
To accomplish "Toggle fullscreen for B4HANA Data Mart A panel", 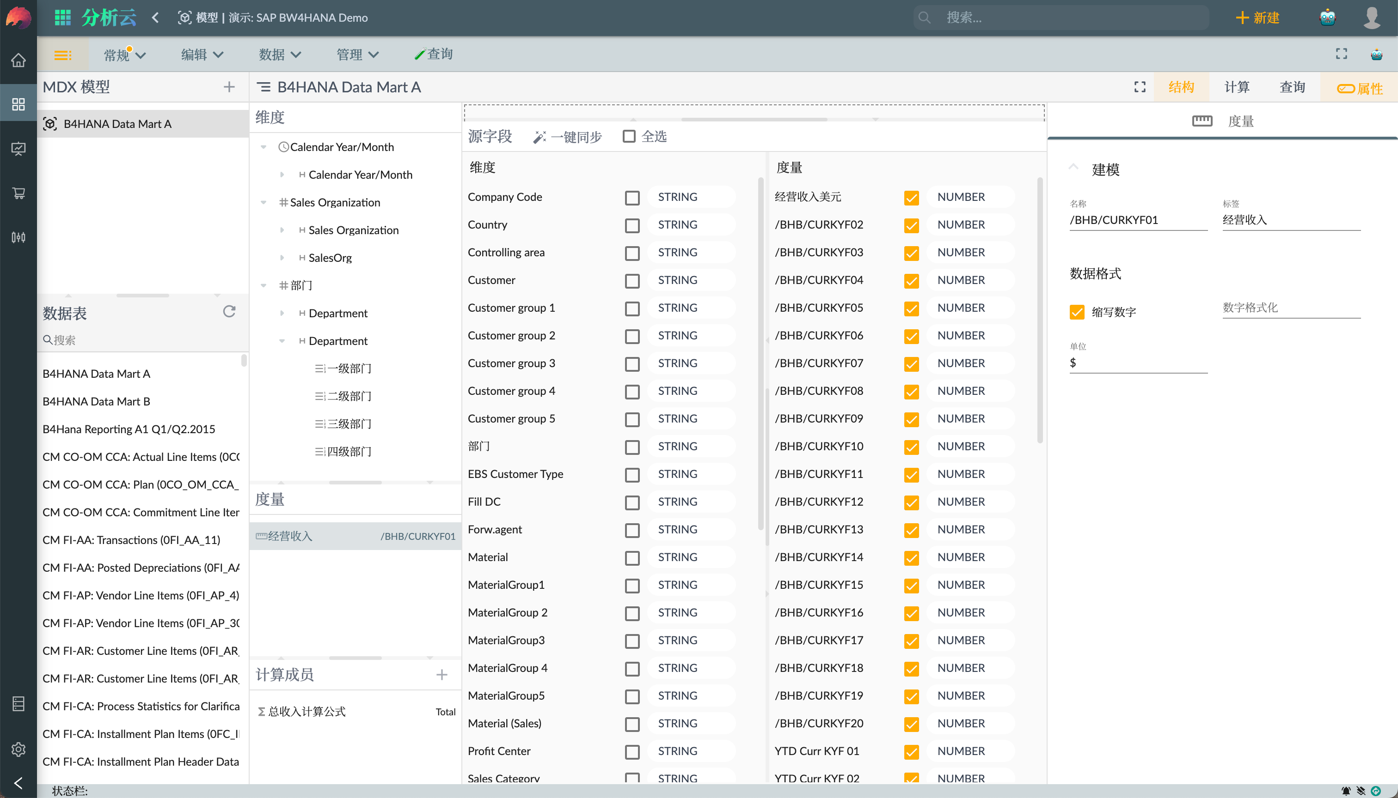I will [x=1140, y=87].
